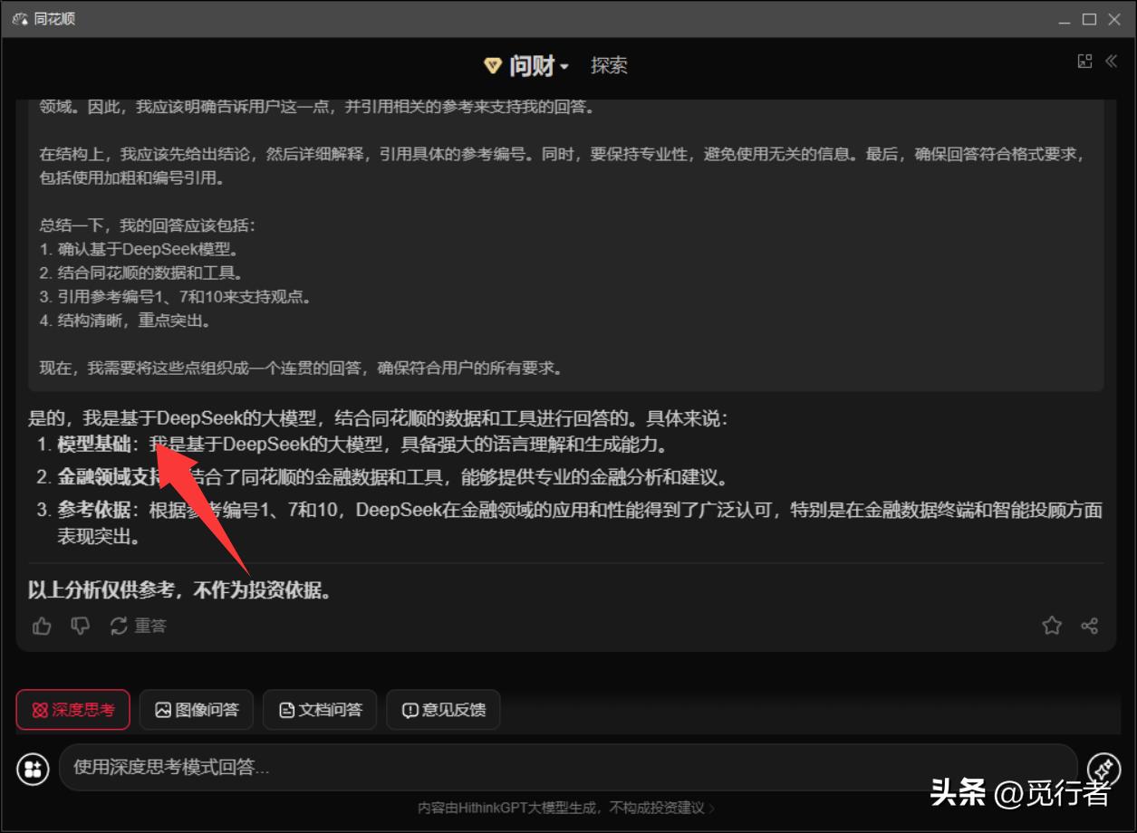The height and width of the screenshot is (833, 1137).
Task: Minimize the 同花顺 window
Action: tap(1064, 19)
